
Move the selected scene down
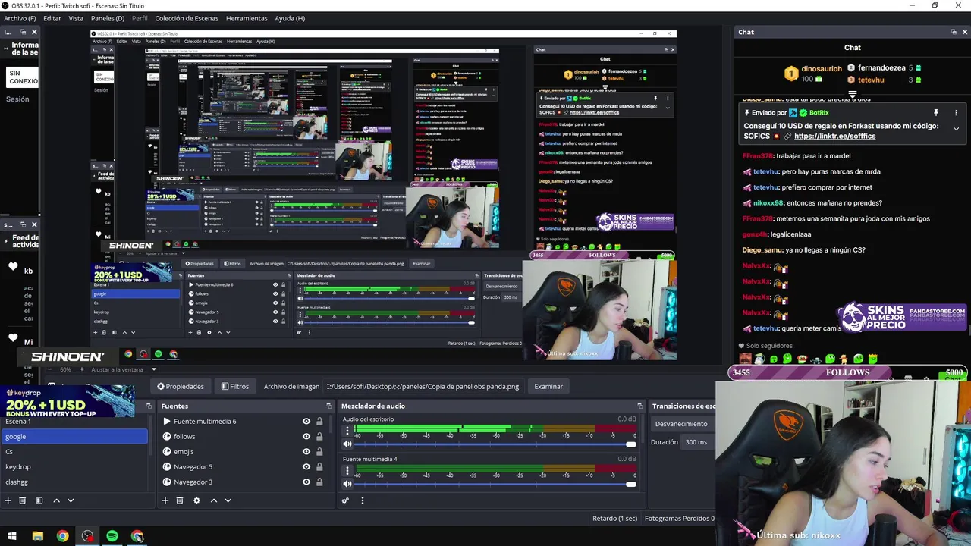(71, 500)
